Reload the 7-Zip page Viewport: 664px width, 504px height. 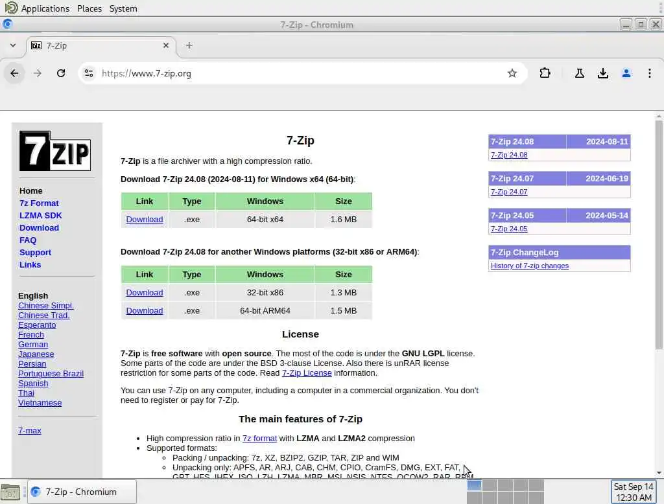click(61, 73)
